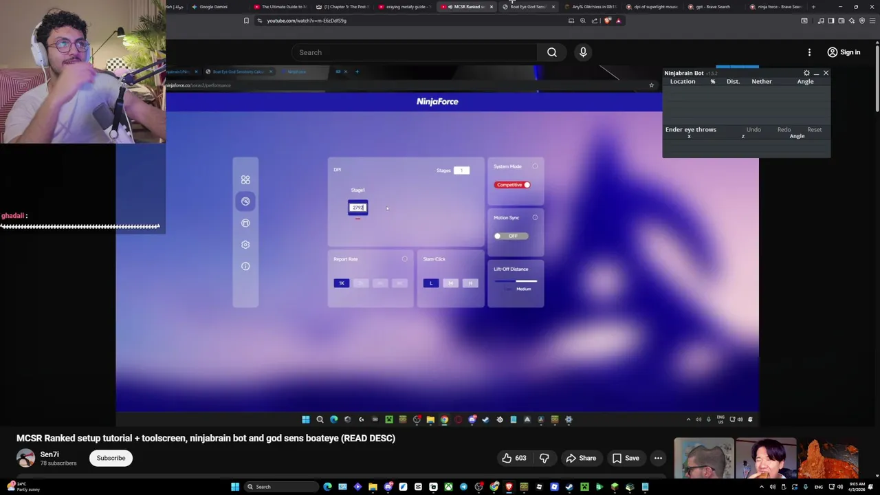Select 2K report rate option
880x495 pixels.
click(x=361, y=283)
